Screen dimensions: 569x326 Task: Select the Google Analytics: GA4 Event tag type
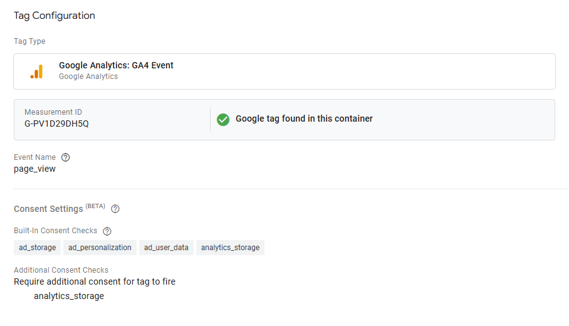point(284,71)
